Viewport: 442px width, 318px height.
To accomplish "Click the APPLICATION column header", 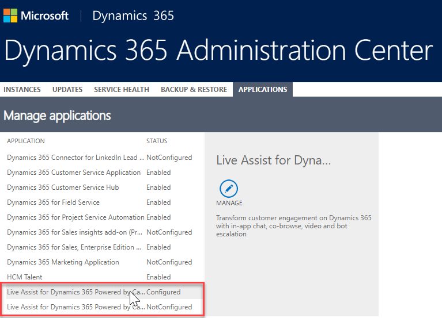I will tap(26, 141).
